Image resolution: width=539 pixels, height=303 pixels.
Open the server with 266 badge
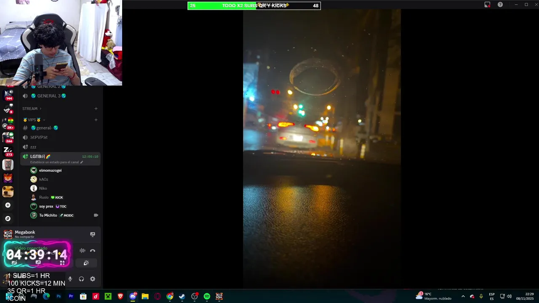8,137
